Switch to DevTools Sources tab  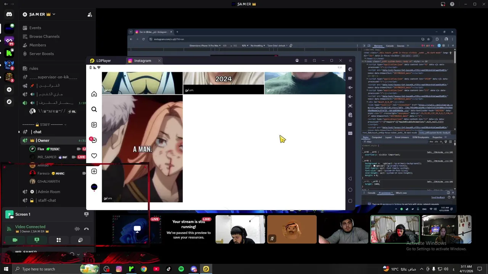[401, 46]
